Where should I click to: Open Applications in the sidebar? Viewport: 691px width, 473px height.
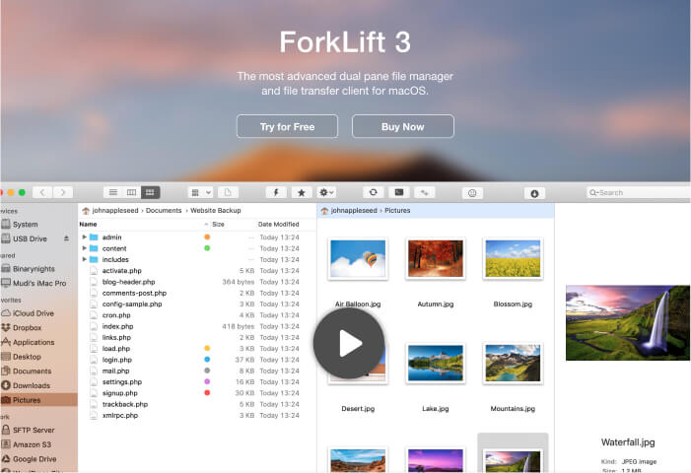pyautogui.click(x=38, y=342)
